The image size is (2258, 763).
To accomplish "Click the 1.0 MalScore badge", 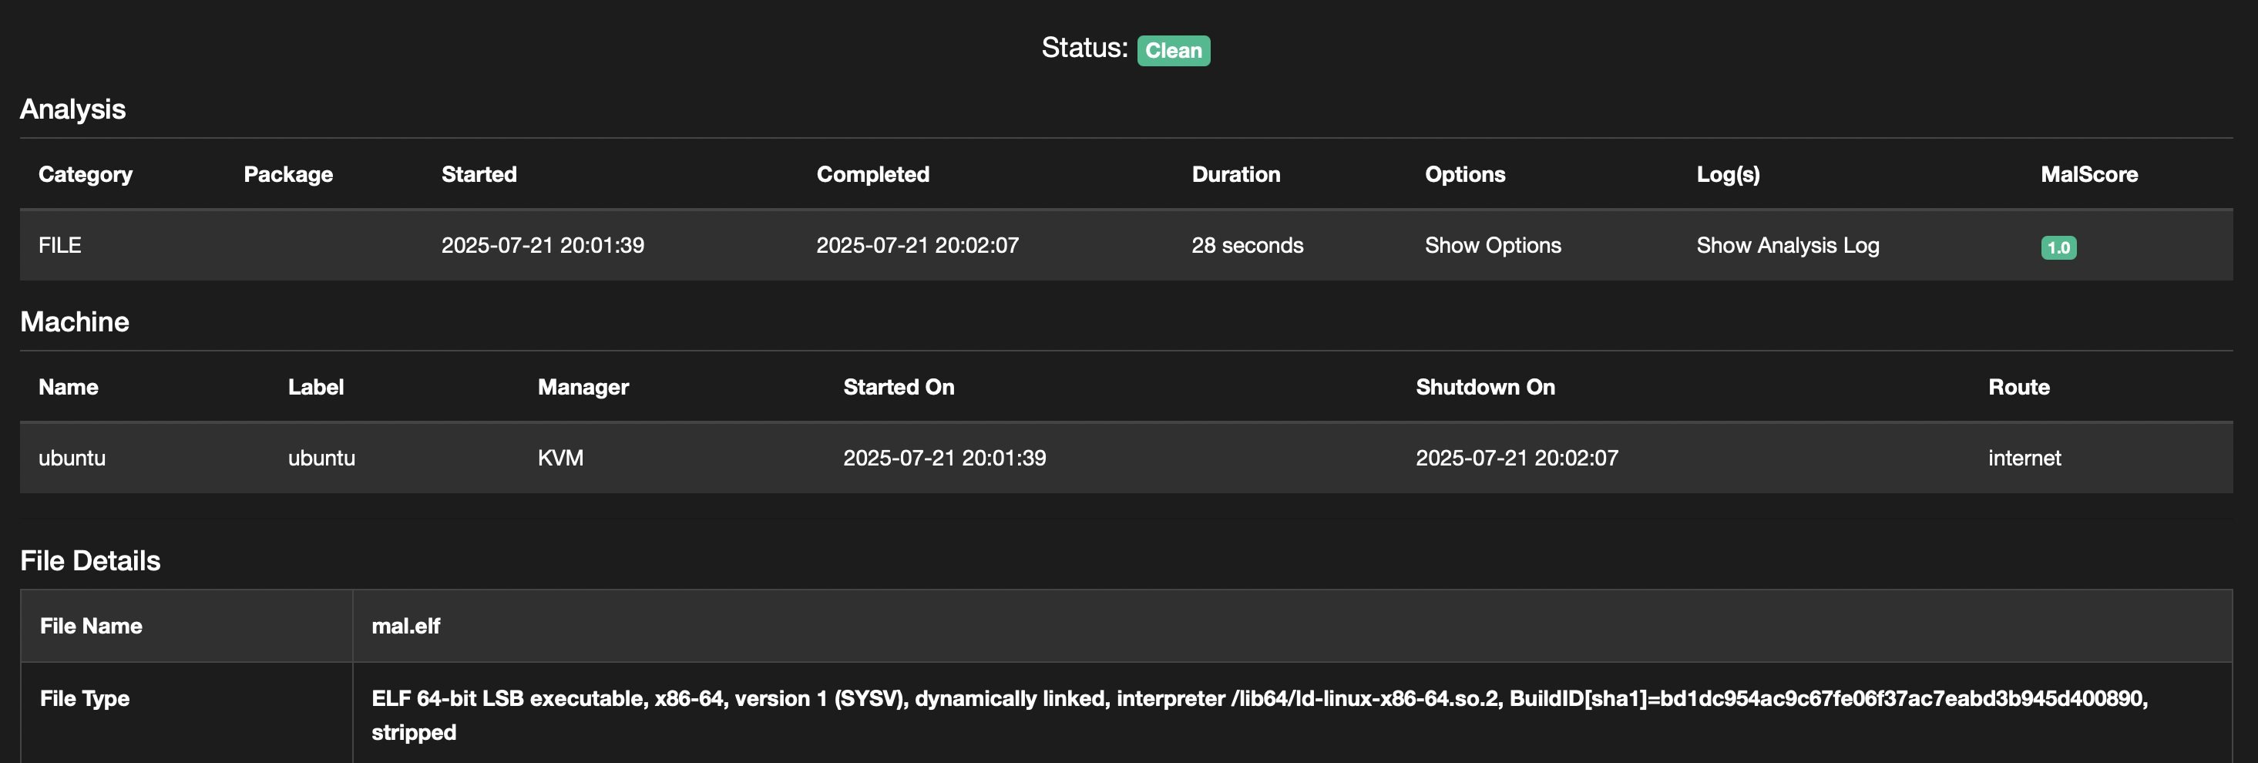I will click(x=2058, y=247).
